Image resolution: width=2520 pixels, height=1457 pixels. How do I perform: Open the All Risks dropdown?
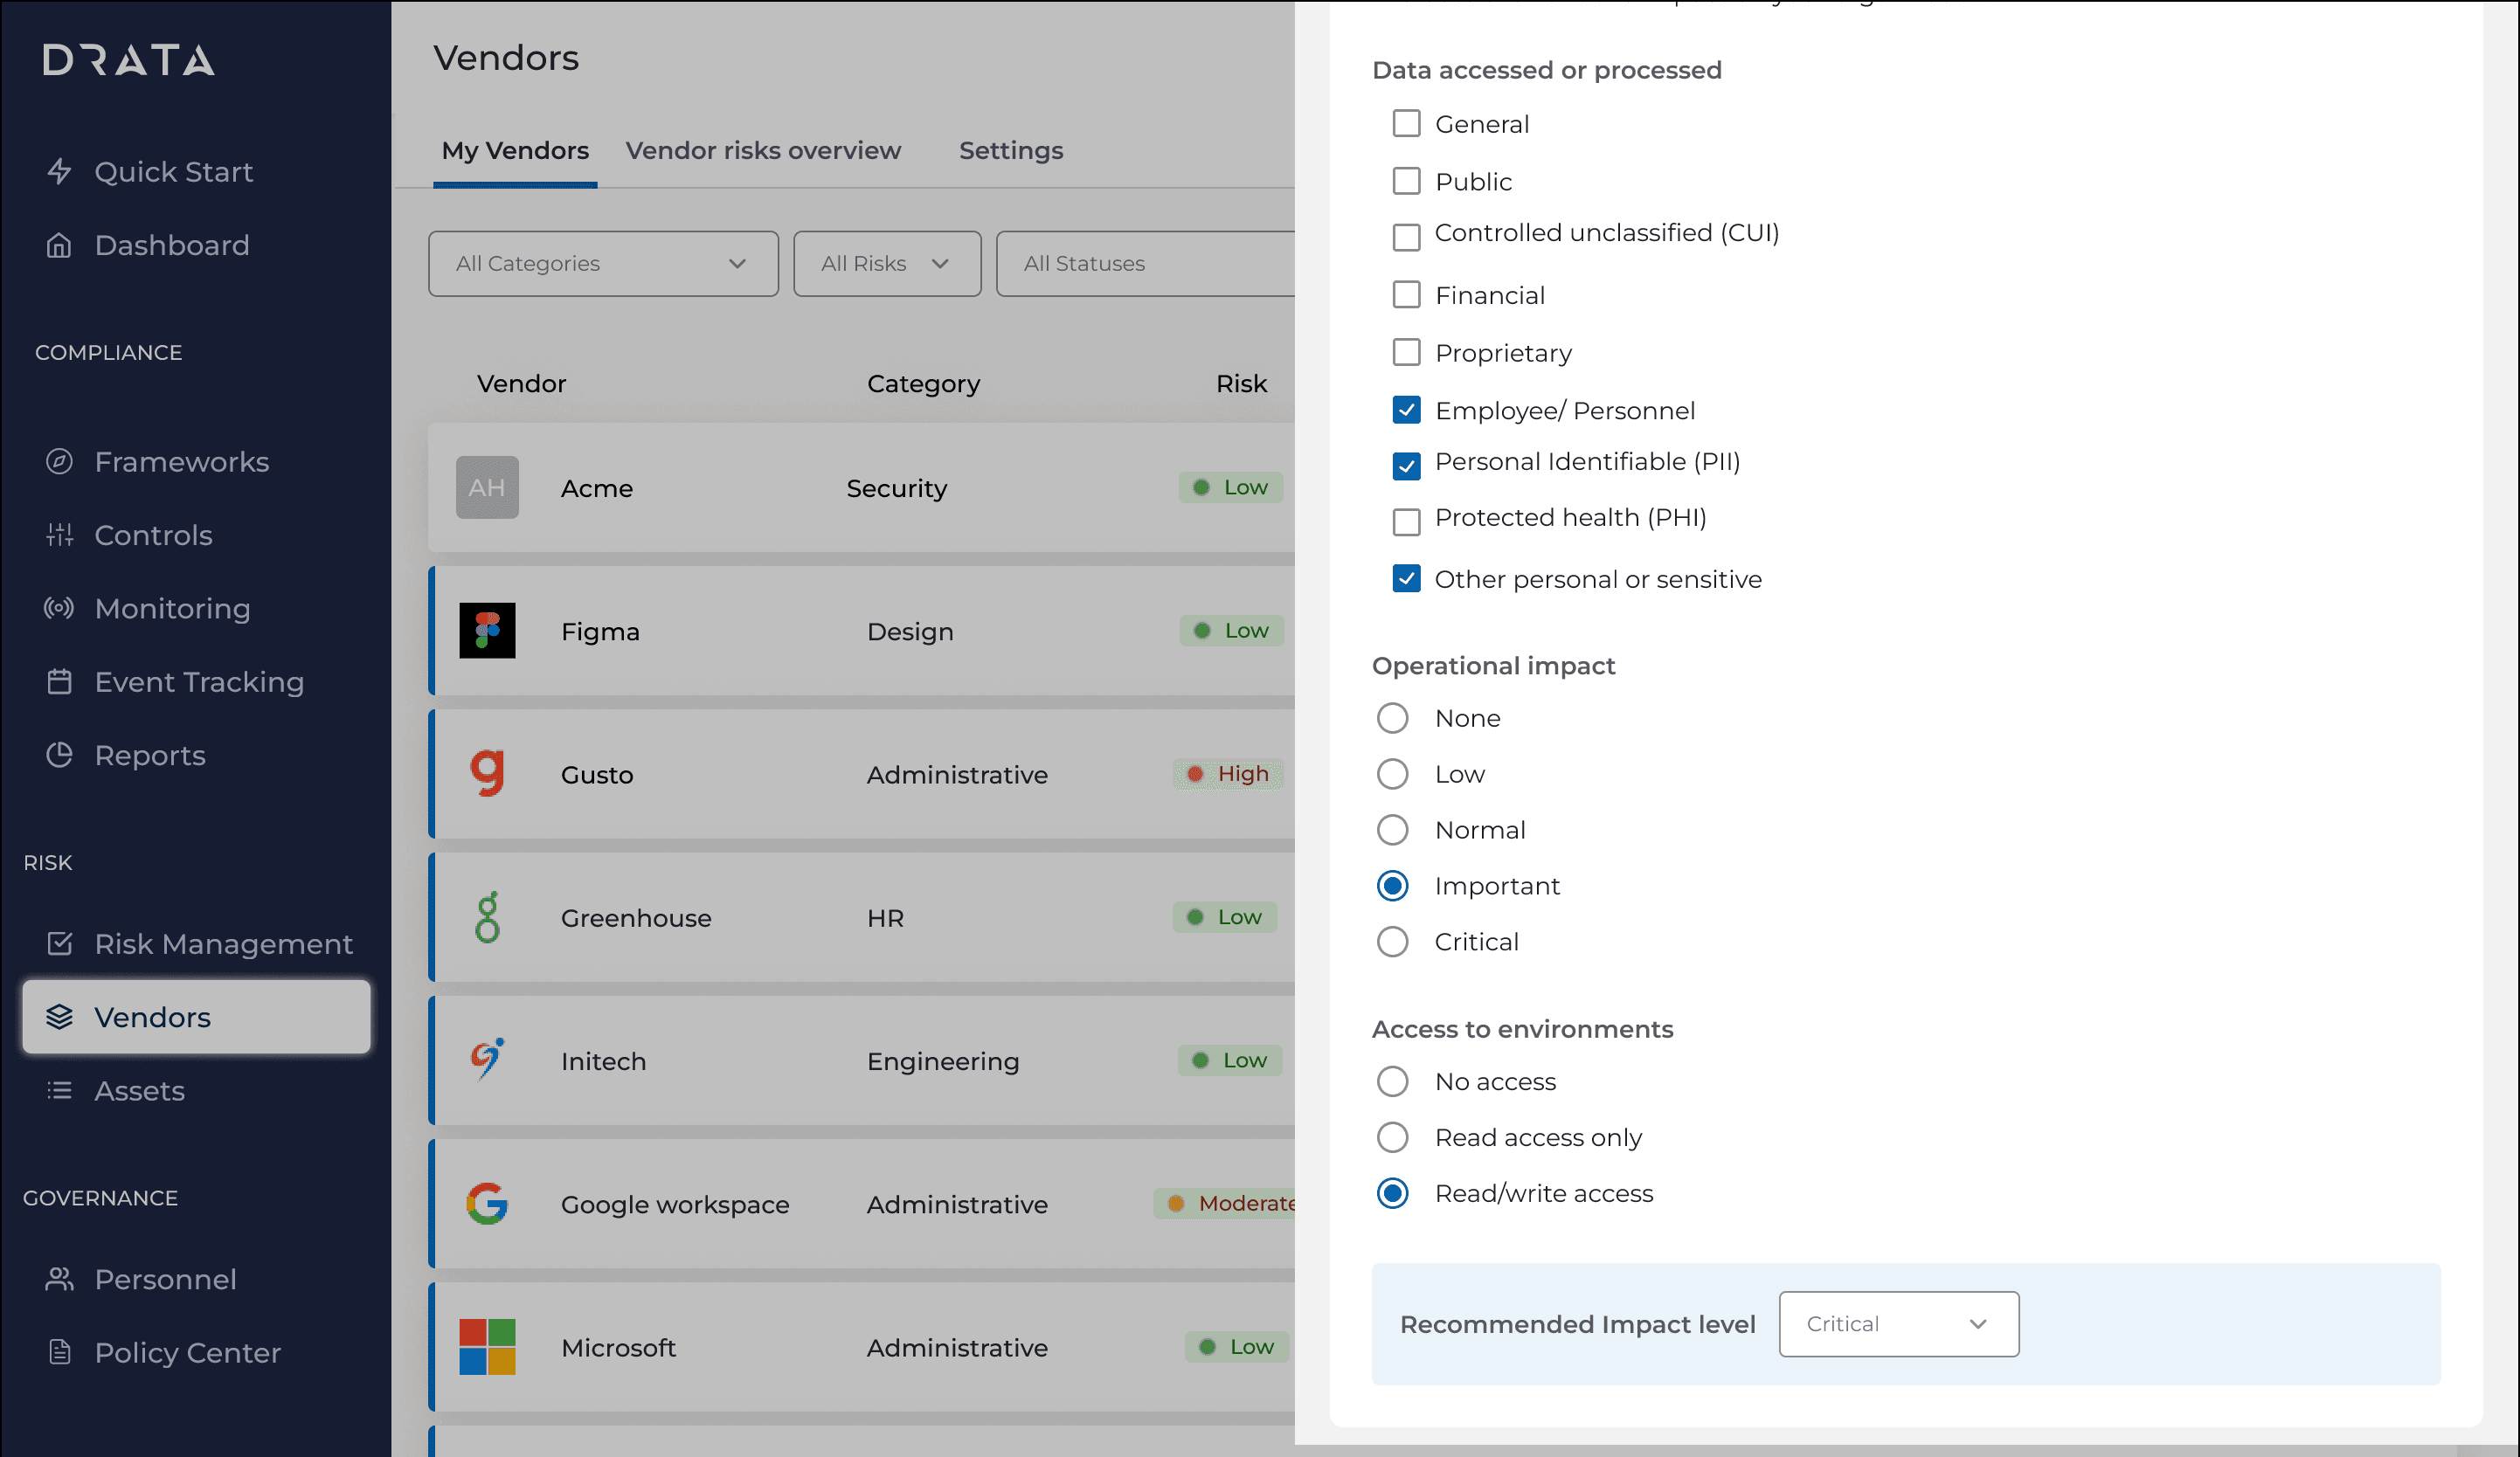point(886,264)
